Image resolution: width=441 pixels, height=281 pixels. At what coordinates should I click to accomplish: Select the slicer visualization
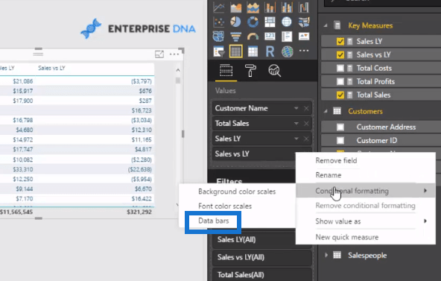(x=219, y=51)
